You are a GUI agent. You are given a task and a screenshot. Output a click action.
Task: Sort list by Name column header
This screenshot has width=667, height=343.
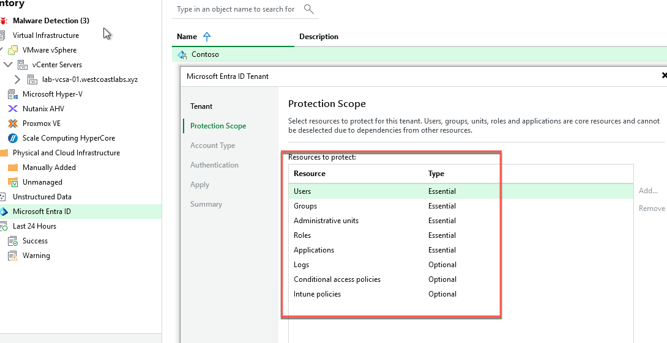(187, 37)
